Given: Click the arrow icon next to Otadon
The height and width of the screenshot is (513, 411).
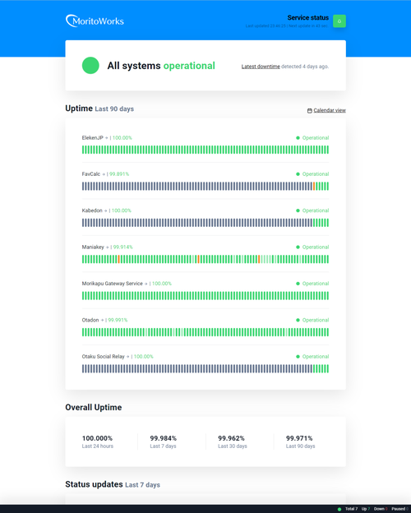Looking at the screenshot, I should pyautogui.click(x=102, y=321).
